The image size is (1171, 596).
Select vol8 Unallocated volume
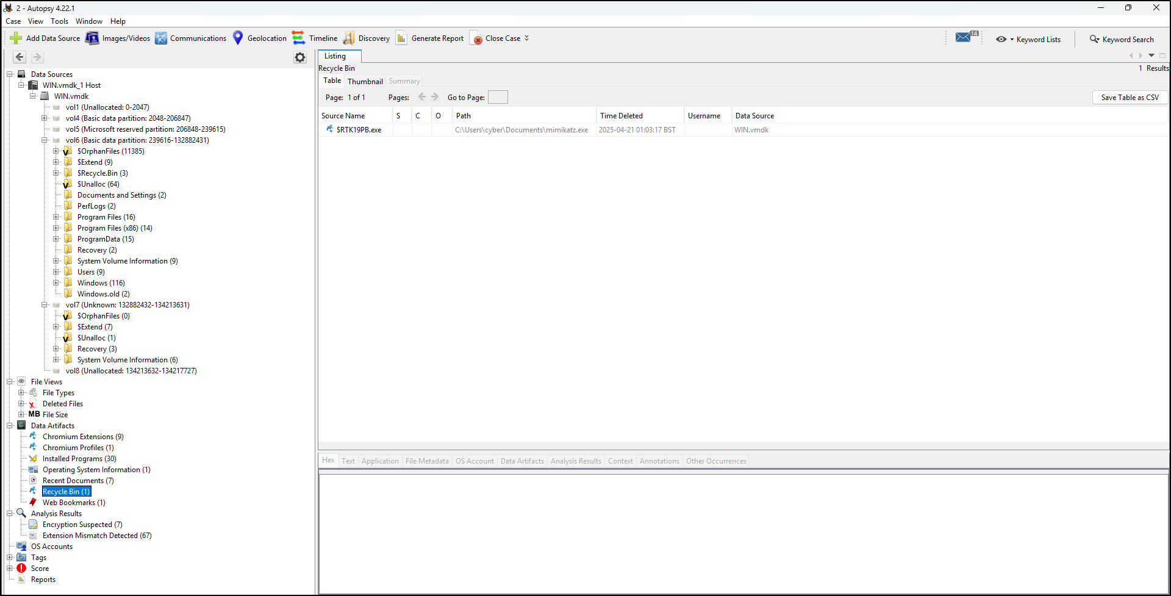click(x=131, y=371)
